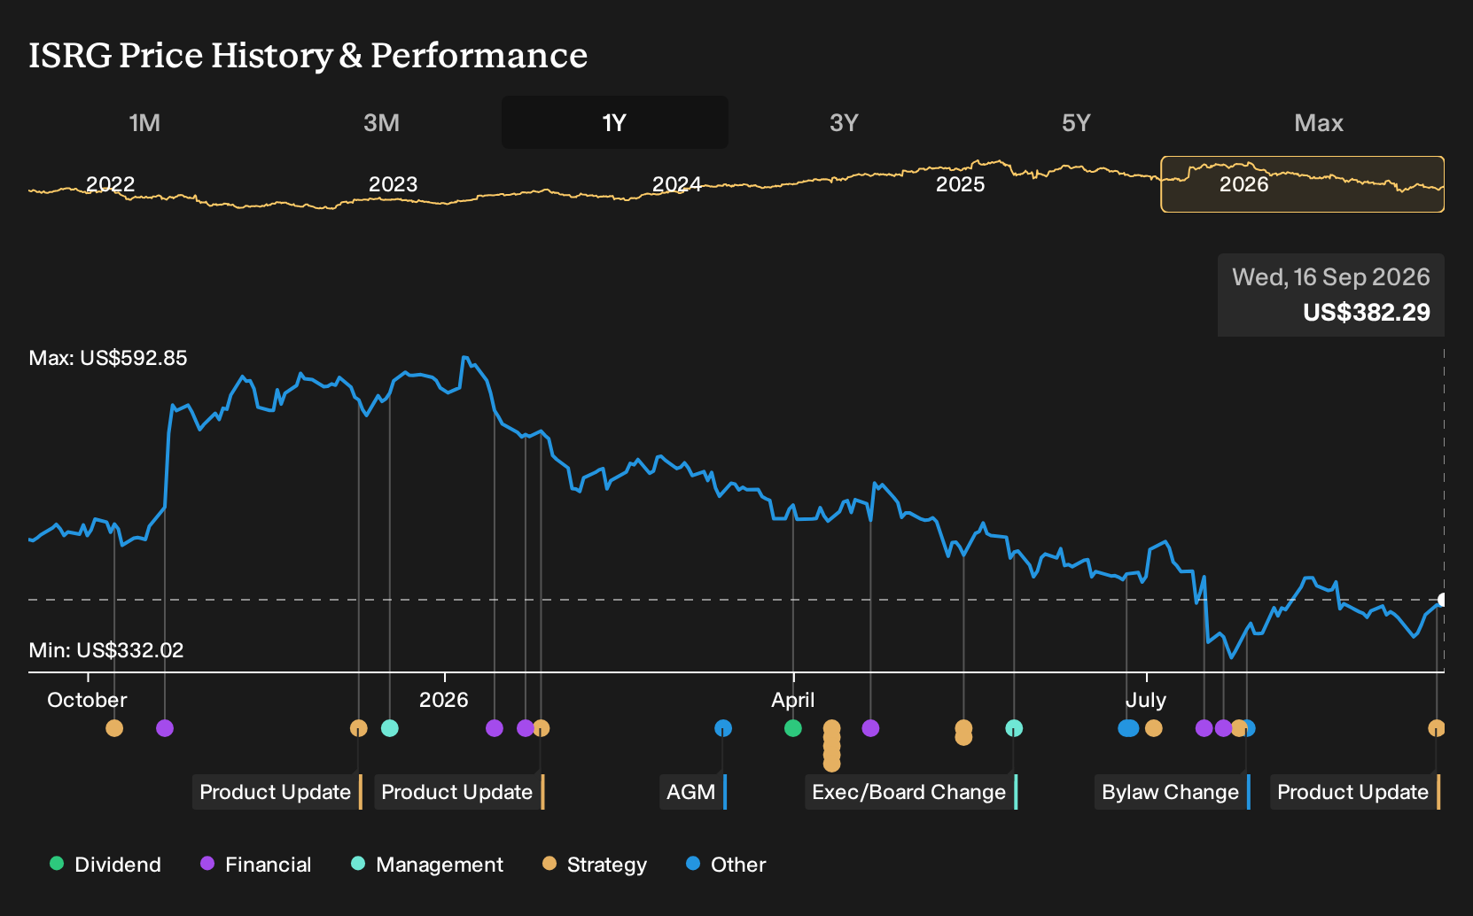The width and height of the screenshot is (1473, 916).
Task: Click the first purple Financial dot after 2026
Action: click(x=495, y=728)
